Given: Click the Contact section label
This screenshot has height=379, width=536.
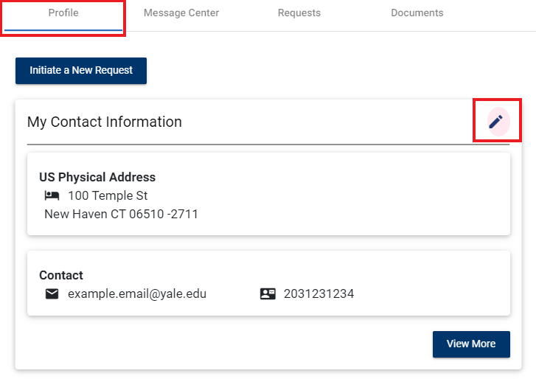Looking at the screenshot, I should click(61, 275).
